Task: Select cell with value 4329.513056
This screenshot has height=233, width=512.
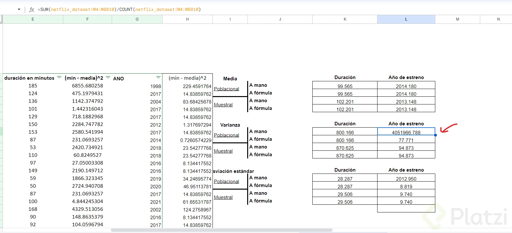Action: (87, 209)
